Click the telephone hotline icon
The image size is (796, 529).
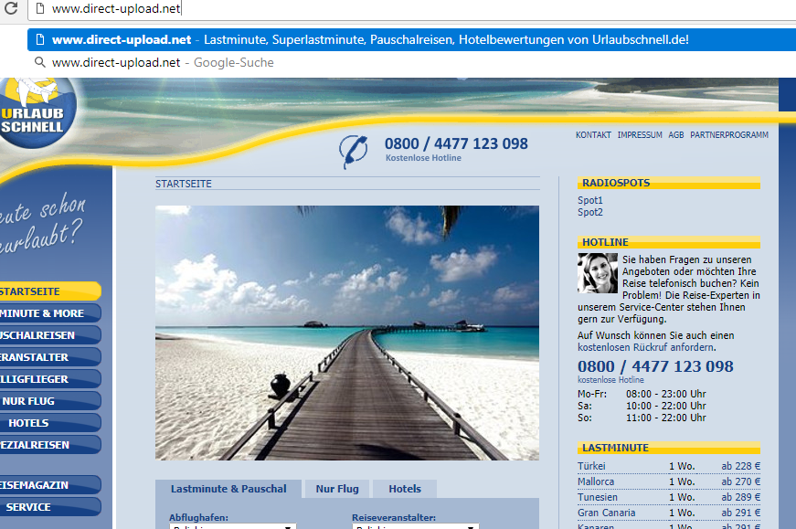[353, 151]
